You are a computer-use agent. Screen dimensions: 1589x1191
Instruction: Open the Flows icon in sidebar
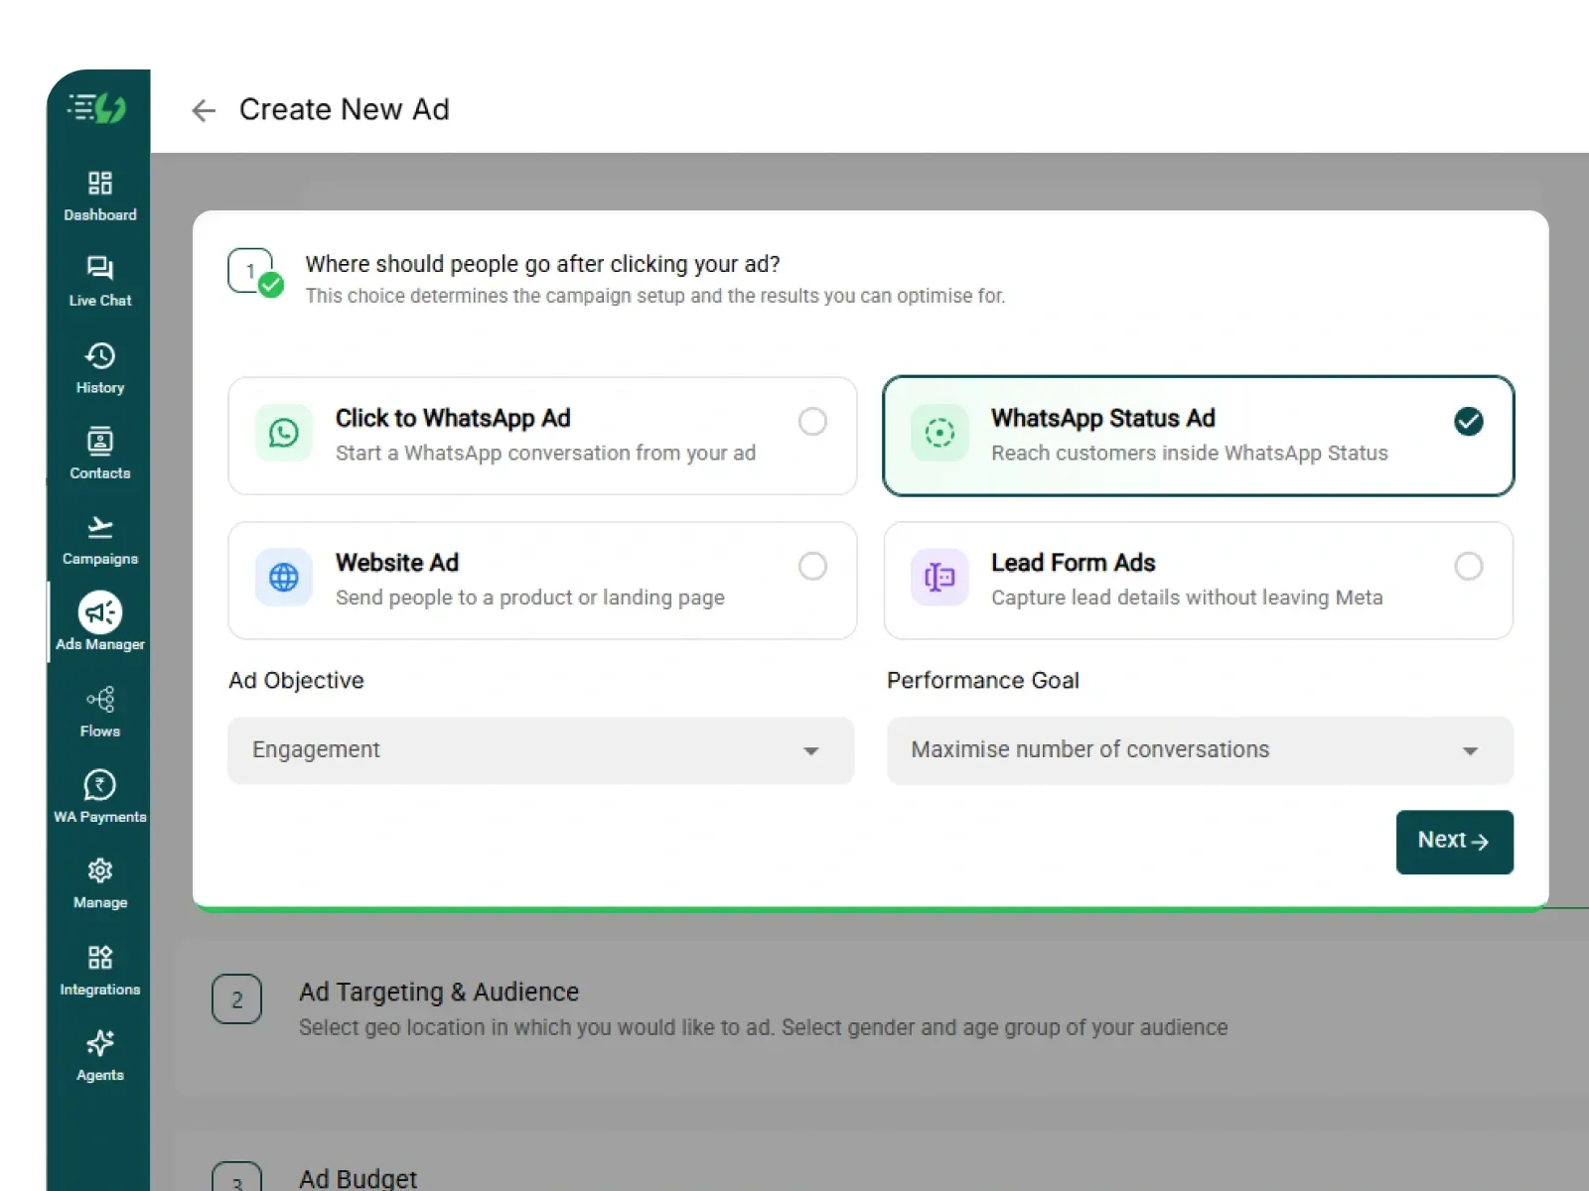click(100, 700)
